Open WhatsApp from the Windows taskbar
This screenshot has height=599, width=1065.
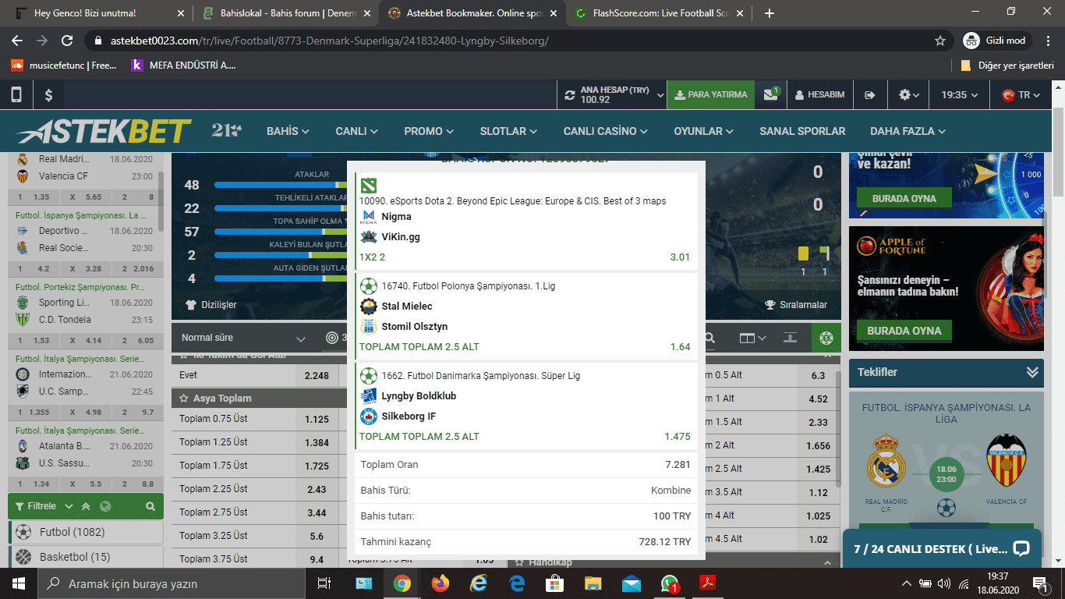(669, 583)
